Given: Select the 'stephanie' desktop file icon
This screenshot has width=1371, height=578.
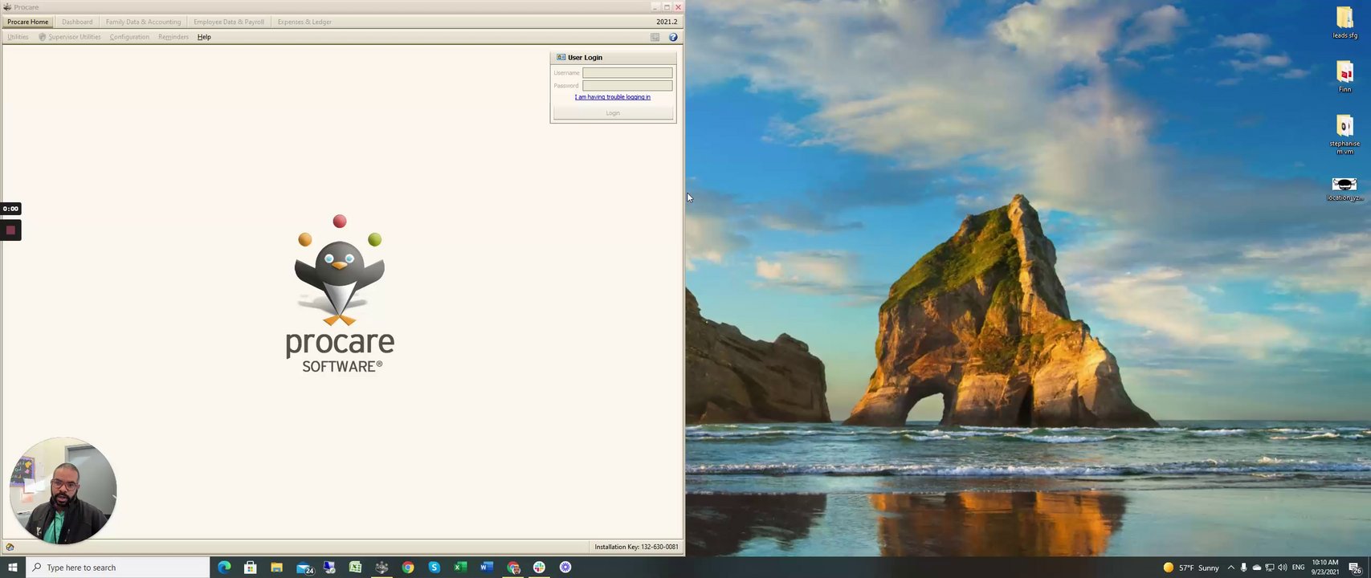Looking at the screenshot, I should (x=1344, y=134).
